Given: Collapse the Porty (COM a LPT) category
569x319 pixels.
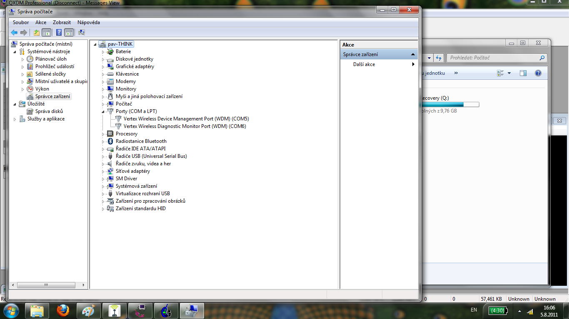Looking at the screenshot, I should pos(103,112).
